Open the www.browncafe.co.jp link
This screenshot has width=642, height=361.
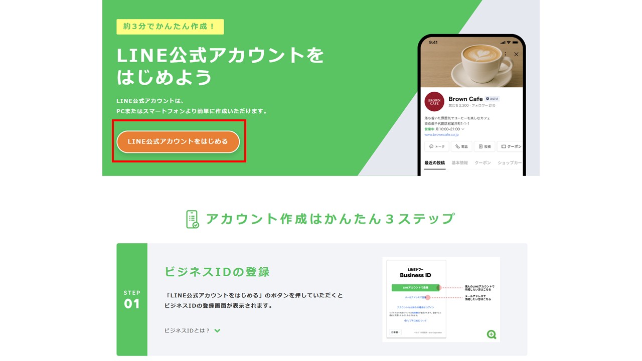[x=441, y=135]
